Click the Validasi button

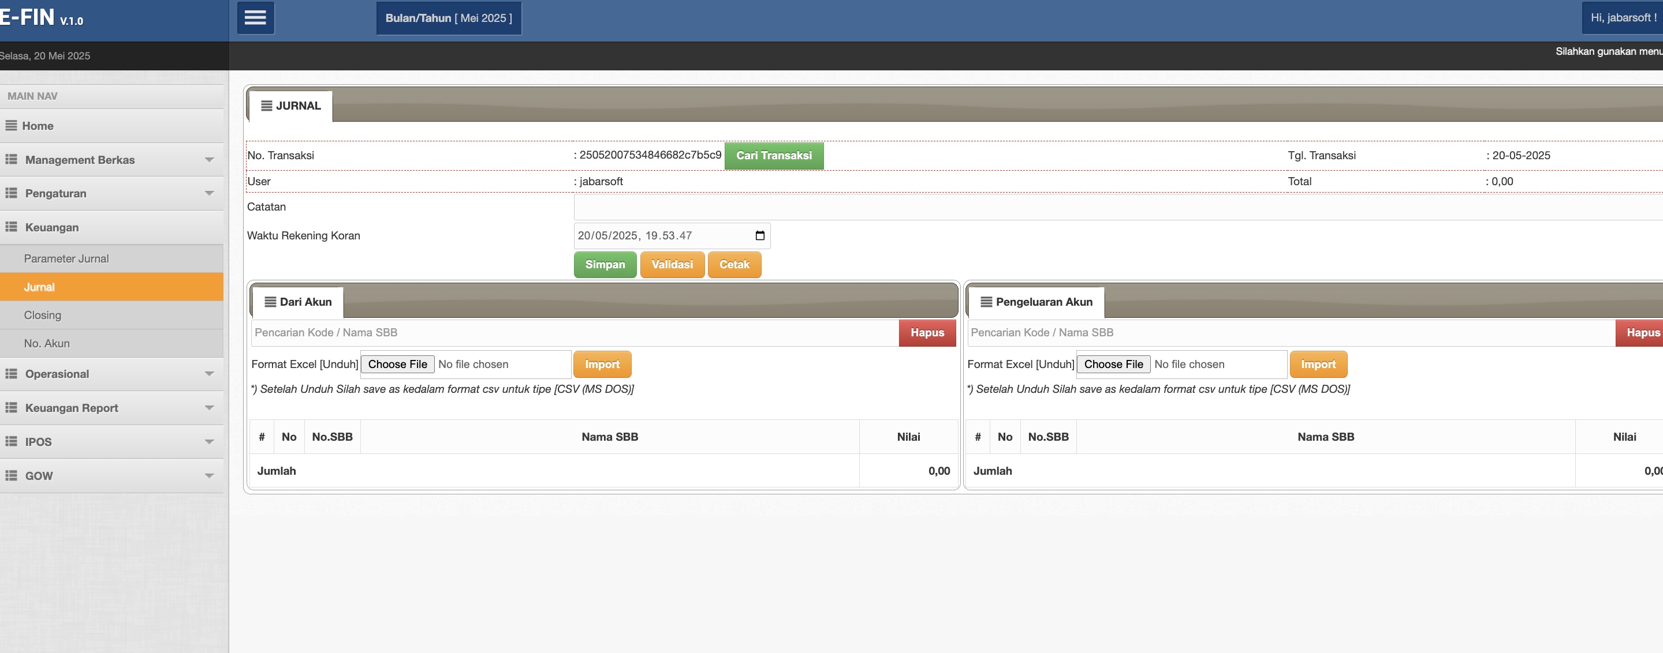(672, 264)
